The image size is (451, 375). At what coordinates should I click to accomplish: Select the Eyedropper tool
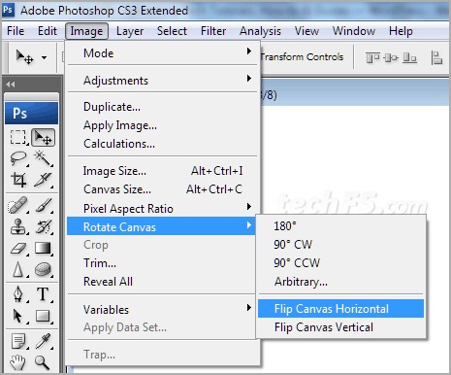[43, 341]
